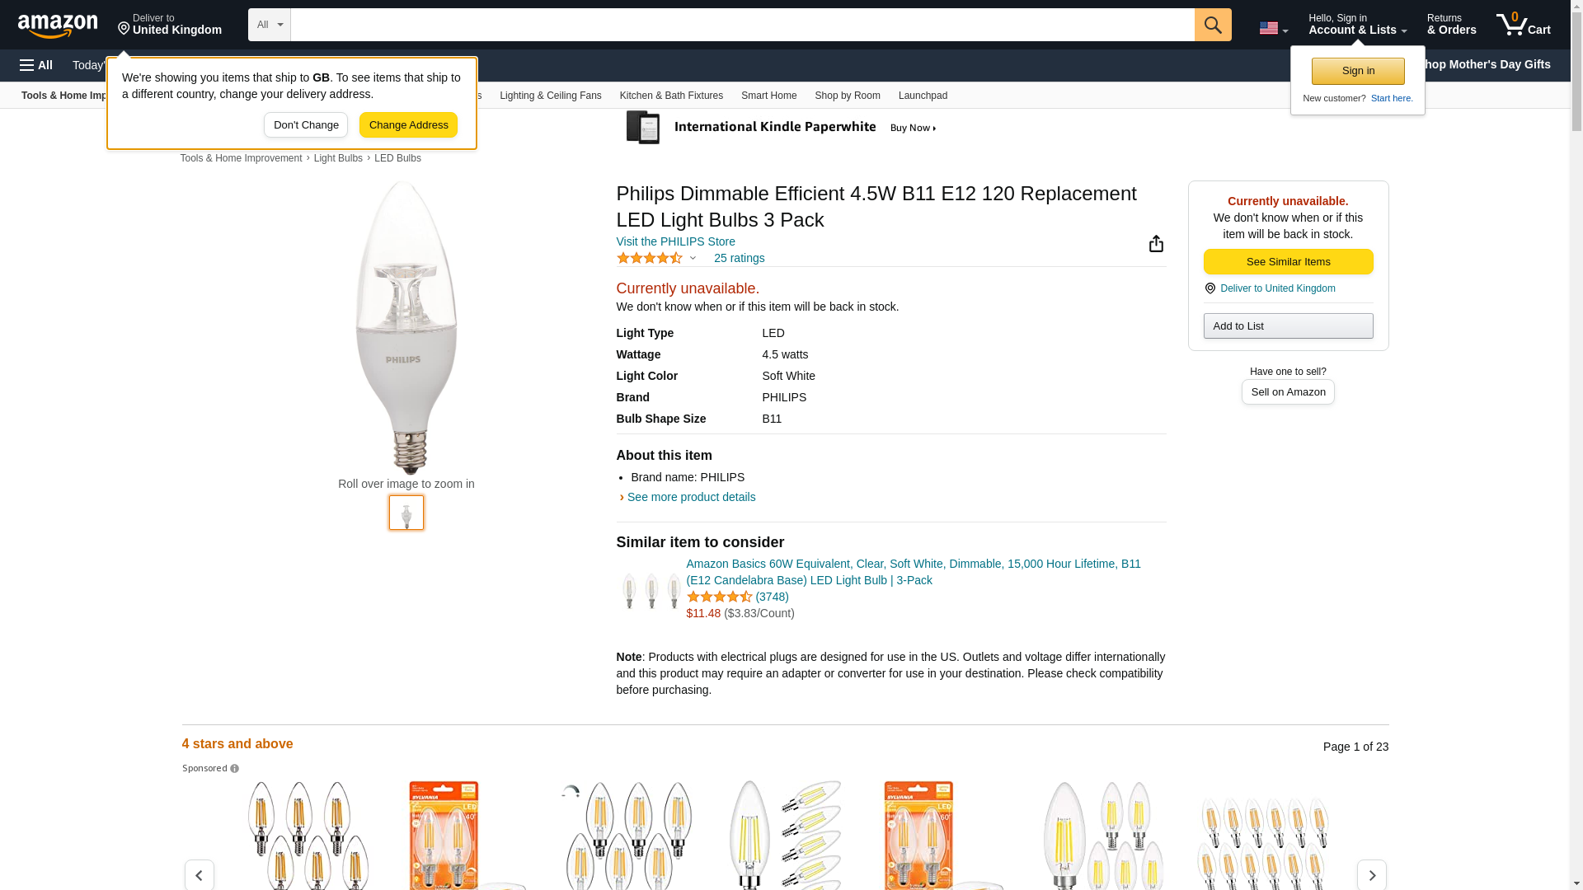Open Lighting & Ceiling Fans menu
The image size is (1583, 890).
coord(550,96)
